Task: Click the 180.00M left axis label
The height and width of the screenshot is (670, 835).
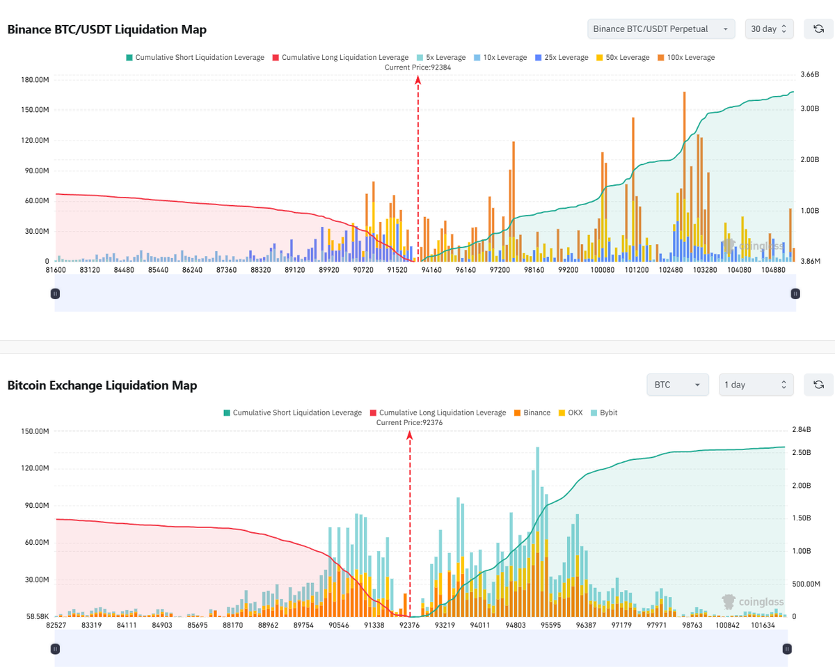Action: (35, 80)
